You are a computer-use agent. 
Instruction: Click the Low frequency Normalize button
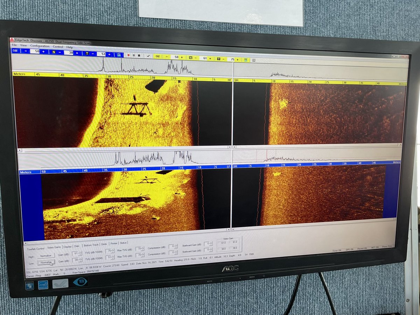tap(45, 262)
